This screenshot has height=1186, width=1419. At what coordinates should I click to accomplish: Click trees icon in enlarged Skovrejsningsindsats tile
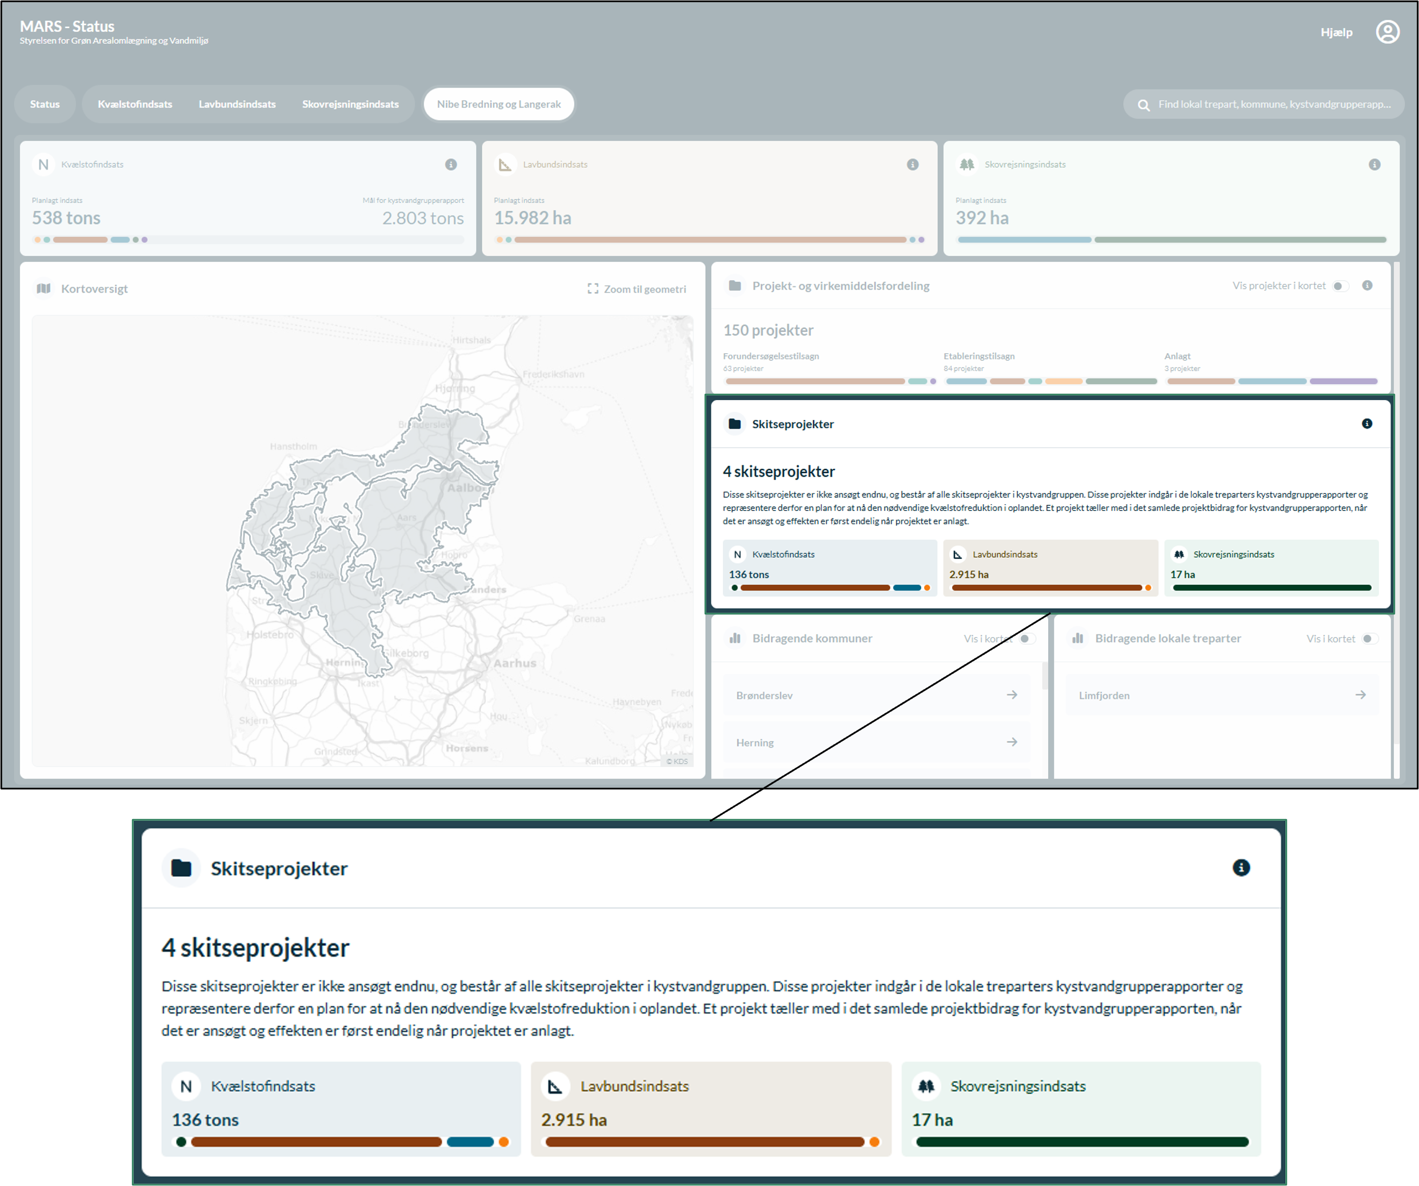pos(926,1086)
